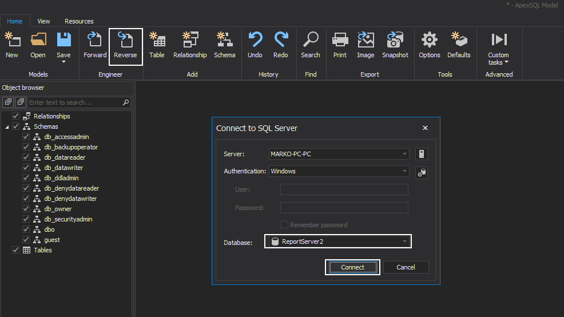Uncheck the db_ddladmin schema
The height and width of the screenshot is (317, 564).
click(26, 178)
